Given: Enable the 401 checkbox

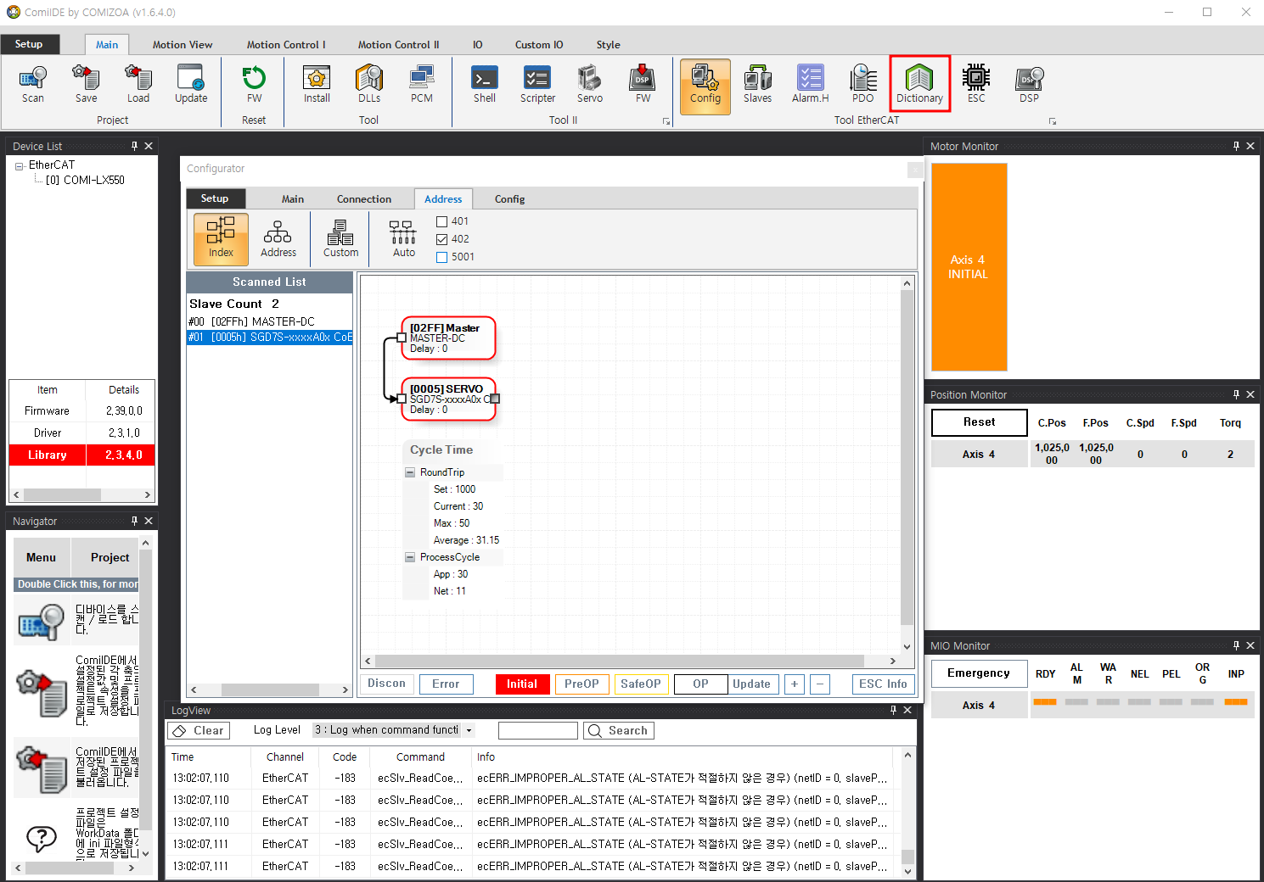Looking at the screenshot, I should pyautogui.click(x=441, y=221).
